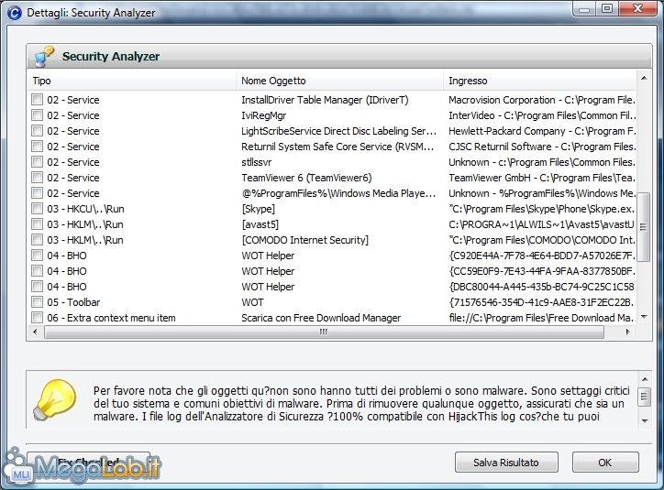Sort by the Ingresso column header
The width and height of the screenshot is (664, 490).
click(539, 81)
